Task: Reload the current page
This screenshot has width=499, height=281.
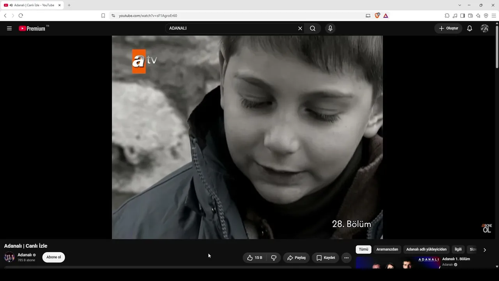Action: (x=21, y=16)
